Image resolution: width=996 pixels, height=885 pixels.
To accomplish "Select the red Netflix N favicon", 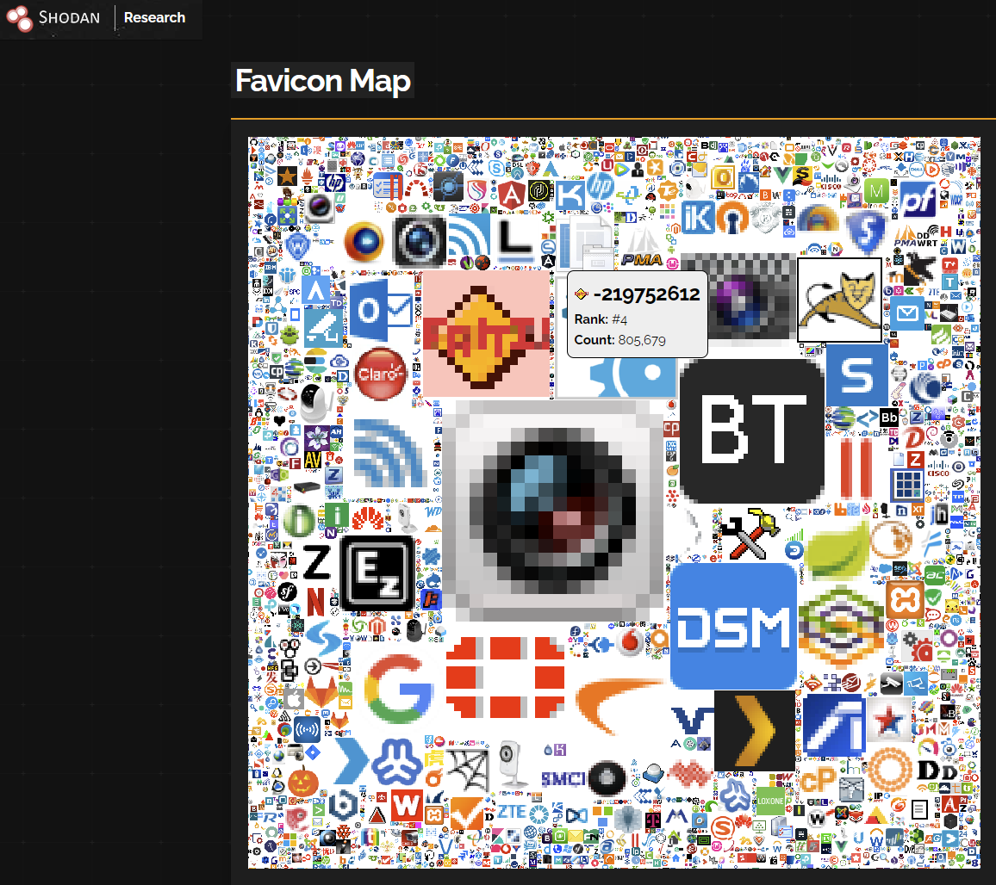I will coord(315,601).
